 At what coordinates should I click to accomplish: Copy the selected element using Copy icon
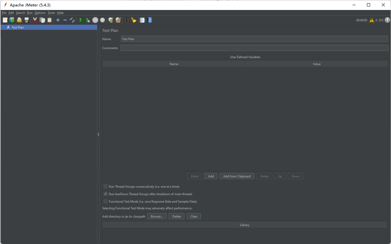[42, 20]
